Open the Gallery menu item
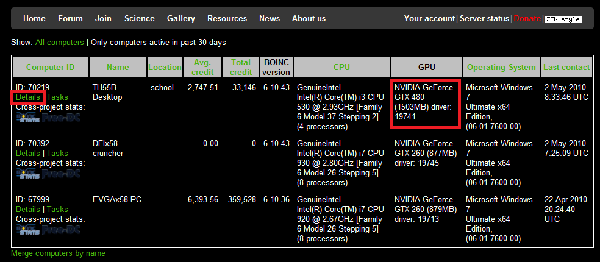 (x=181, y=18)
